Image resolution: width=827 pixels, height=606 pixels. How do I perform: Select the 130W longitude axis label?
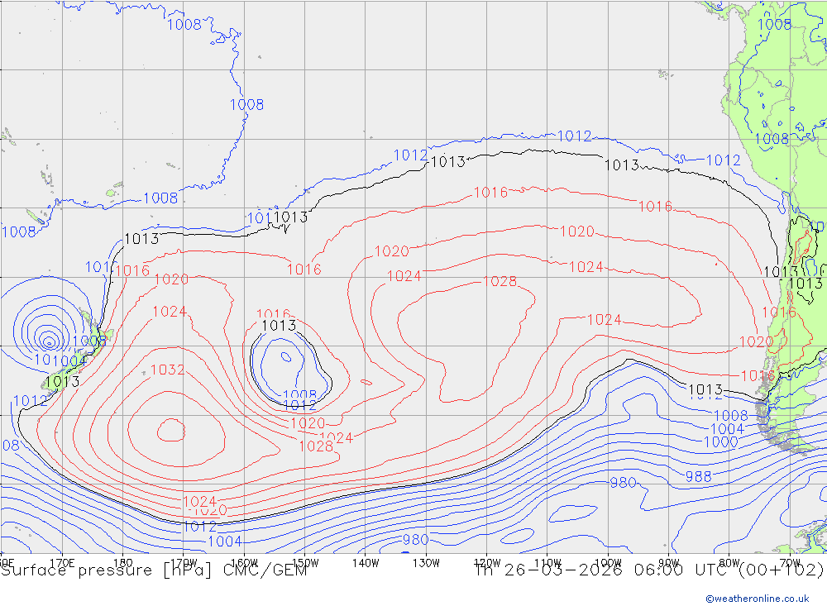[x=426, y=563]
